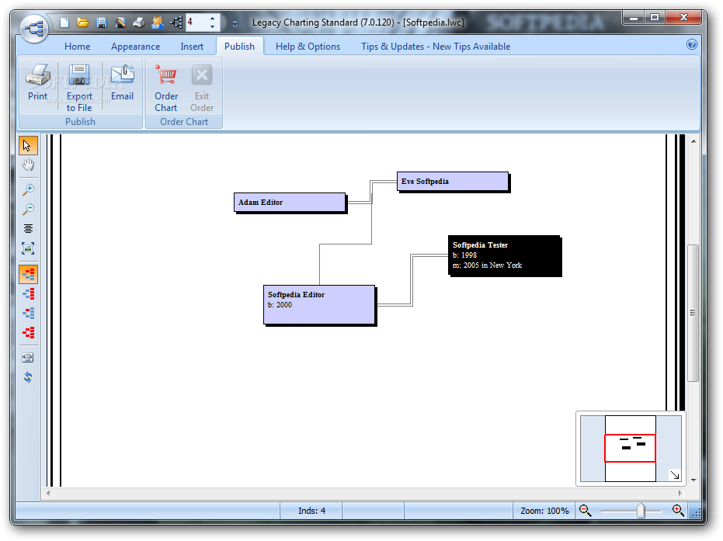Click the status bar zoom out magnifier
The height and width of the screenshot is (541, 723).
tap(585, 511)
